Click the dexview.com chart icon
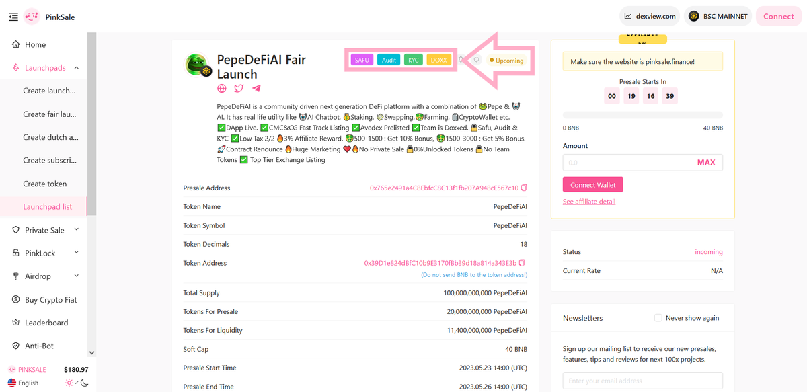807x392 pixels. tap(628, 16)
